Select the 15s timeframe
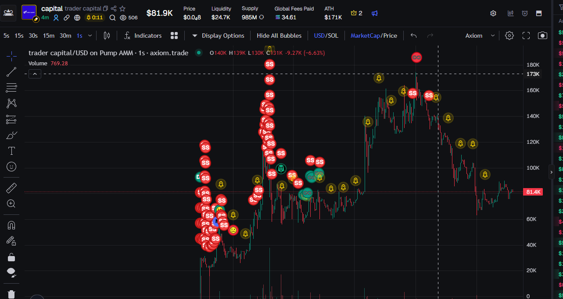Viewport: 563px width, 299px height. coord(19,36)
